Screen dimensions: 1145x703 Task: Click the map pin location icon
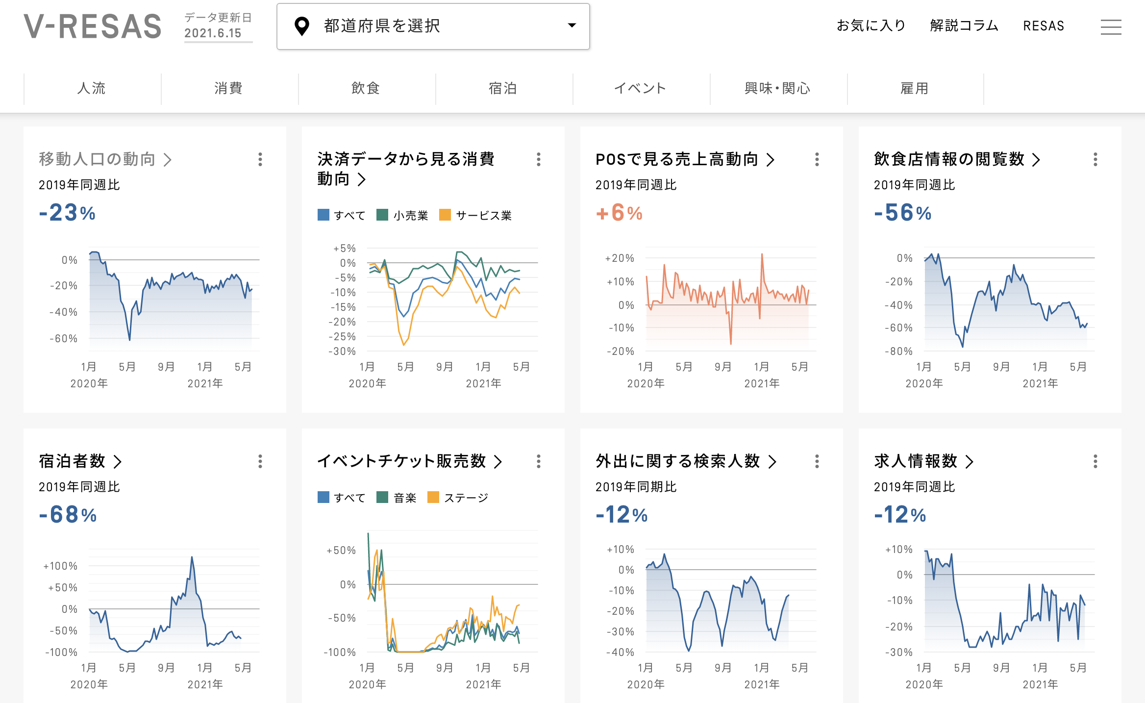coord(302,26)
